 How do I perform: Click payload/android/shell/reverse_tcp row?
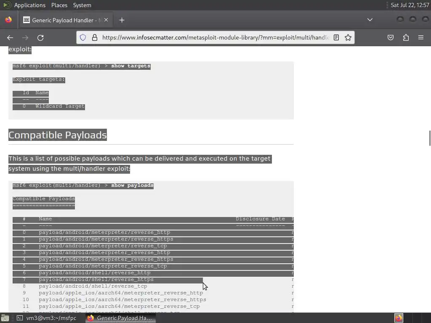tap(153, 286)
